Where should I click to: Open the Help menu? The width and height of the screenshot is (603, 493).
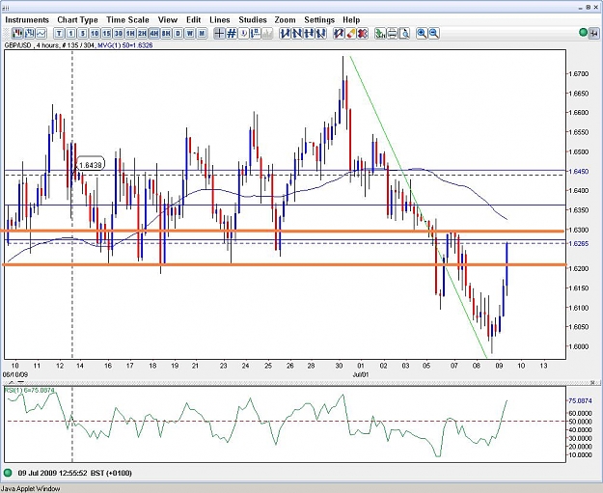pos(351,19)
